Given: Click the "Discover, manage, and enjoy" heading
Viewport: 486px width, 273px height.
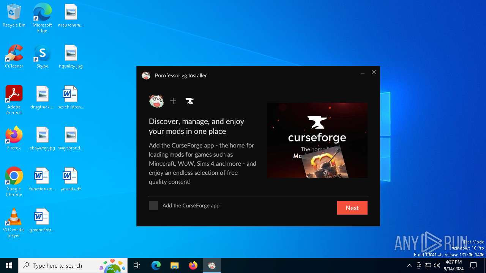Looking at the screenshot, I should point(197,126).
